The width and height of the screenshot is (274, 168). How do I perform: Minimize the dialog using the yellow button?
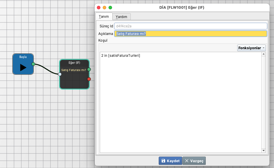(x=104, y=8)
